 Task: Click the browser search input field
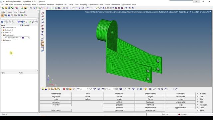point(19,18)
